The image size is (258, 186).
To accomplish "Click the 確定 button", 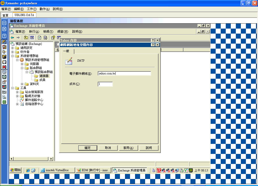I will [x=88, y=148].
